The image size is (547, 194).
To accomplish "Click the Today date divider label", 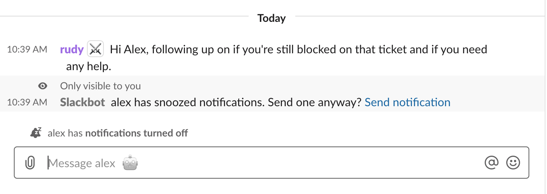I will click(x=272, y=18).
